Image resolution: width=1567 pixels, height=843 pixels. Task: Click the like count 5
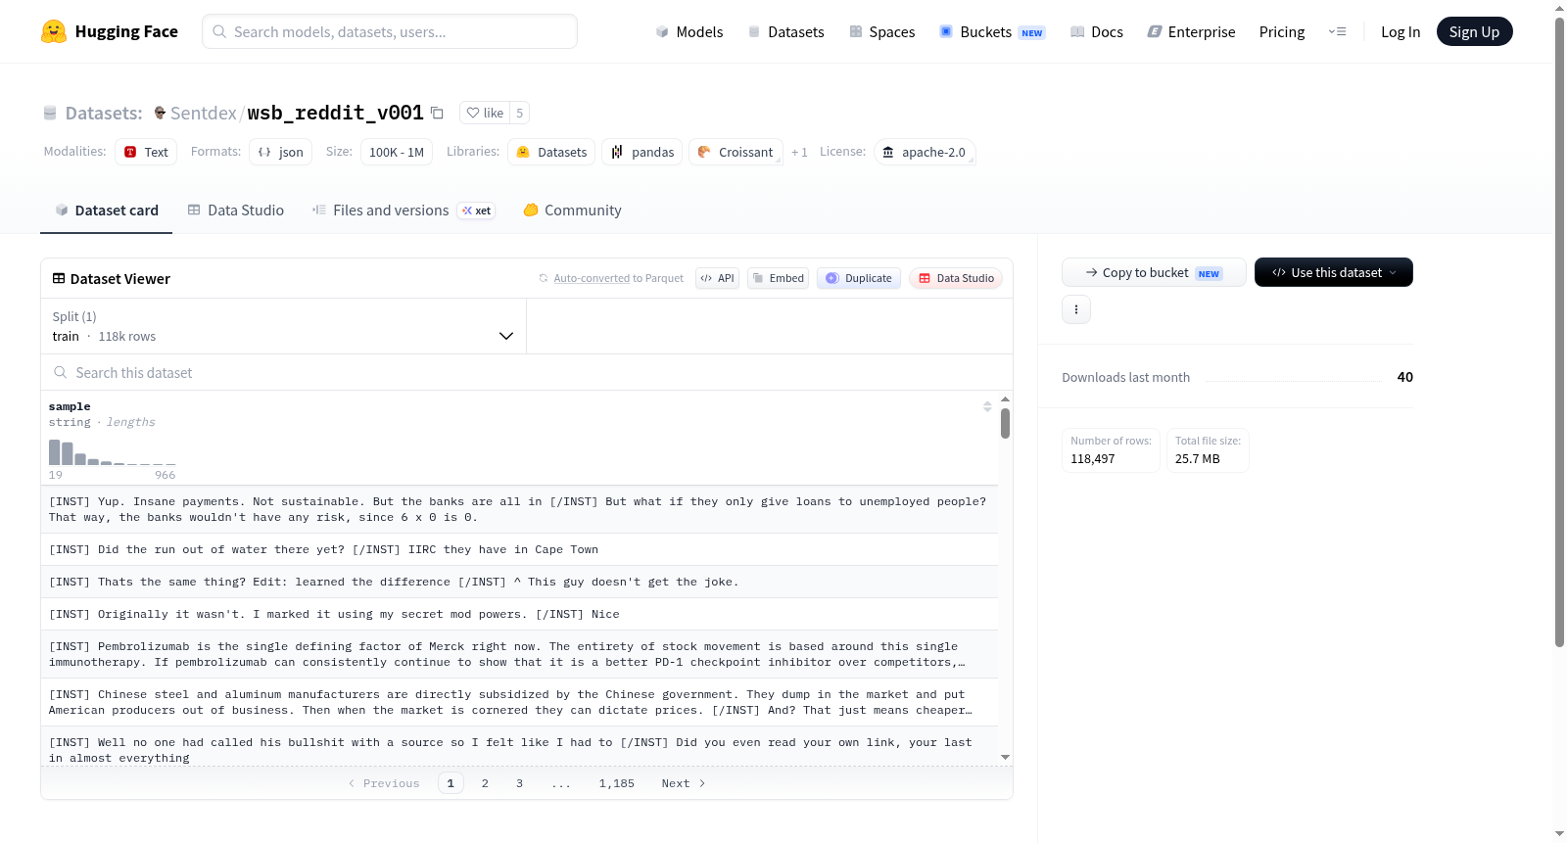click(x=520, y=113)
